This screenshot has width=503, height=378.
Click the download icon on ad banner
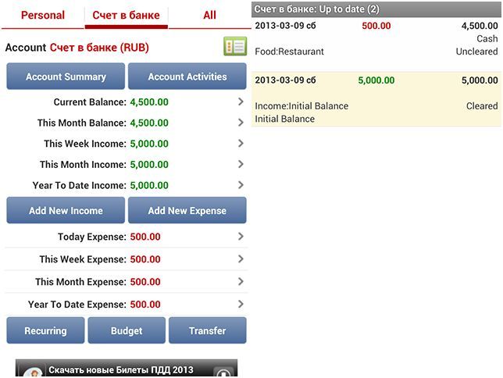point(223,371)
